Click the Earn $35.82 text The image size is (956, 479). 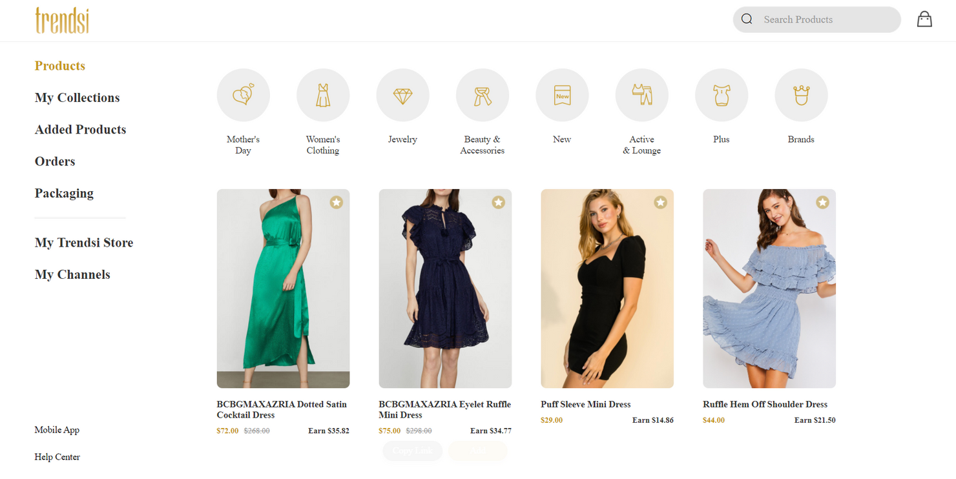pyautogui.click(x=329, y=431)
